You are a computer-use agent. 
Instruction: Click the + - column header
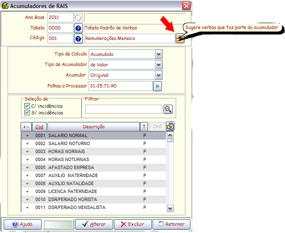(26, 127)
